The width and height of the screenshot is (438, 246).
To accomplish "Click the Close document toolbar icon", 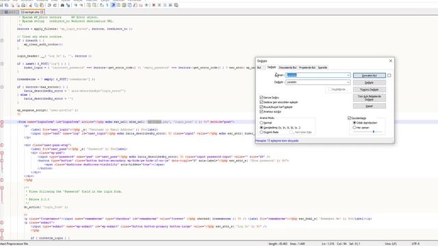I will point(12,5).
